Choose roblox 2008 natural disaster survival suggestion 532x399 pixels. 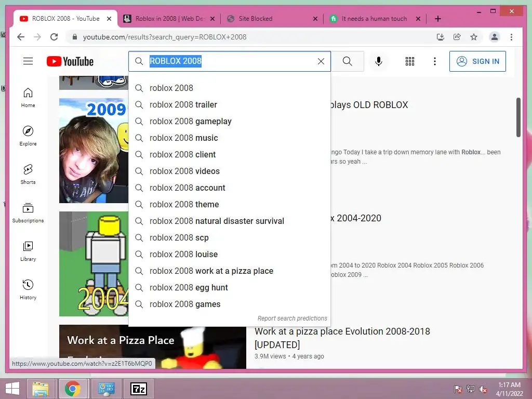coord(230,221)
